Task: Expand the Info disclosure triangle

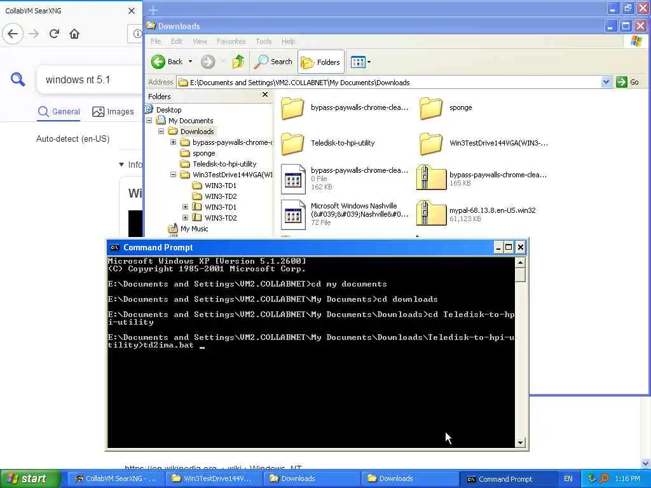Action: [x=121, y=165]
